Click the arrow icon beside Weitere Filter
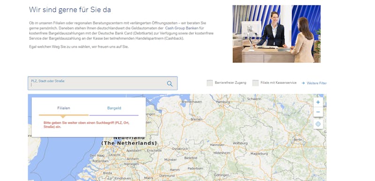The width and height of the screenshot is (375, 181). click(303, 83)
